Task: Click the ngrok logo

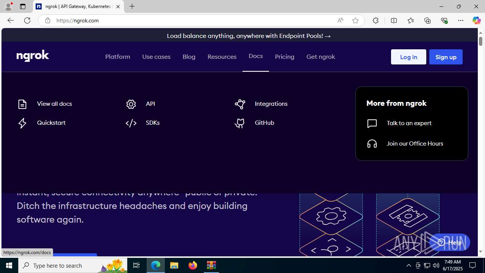Action: click(x=33, y=56)
